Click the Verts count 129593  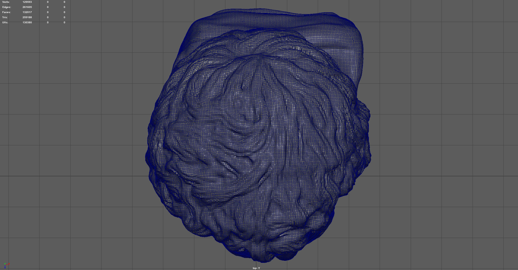pyautogui.click(x=27, y=2)
